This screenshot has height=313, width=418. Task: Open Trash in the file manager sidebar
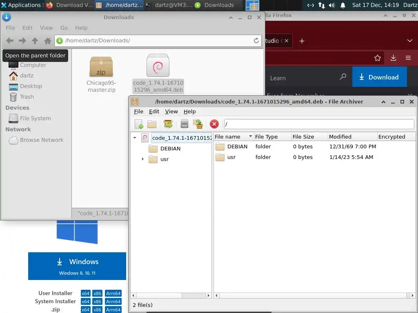click(22, 97)
